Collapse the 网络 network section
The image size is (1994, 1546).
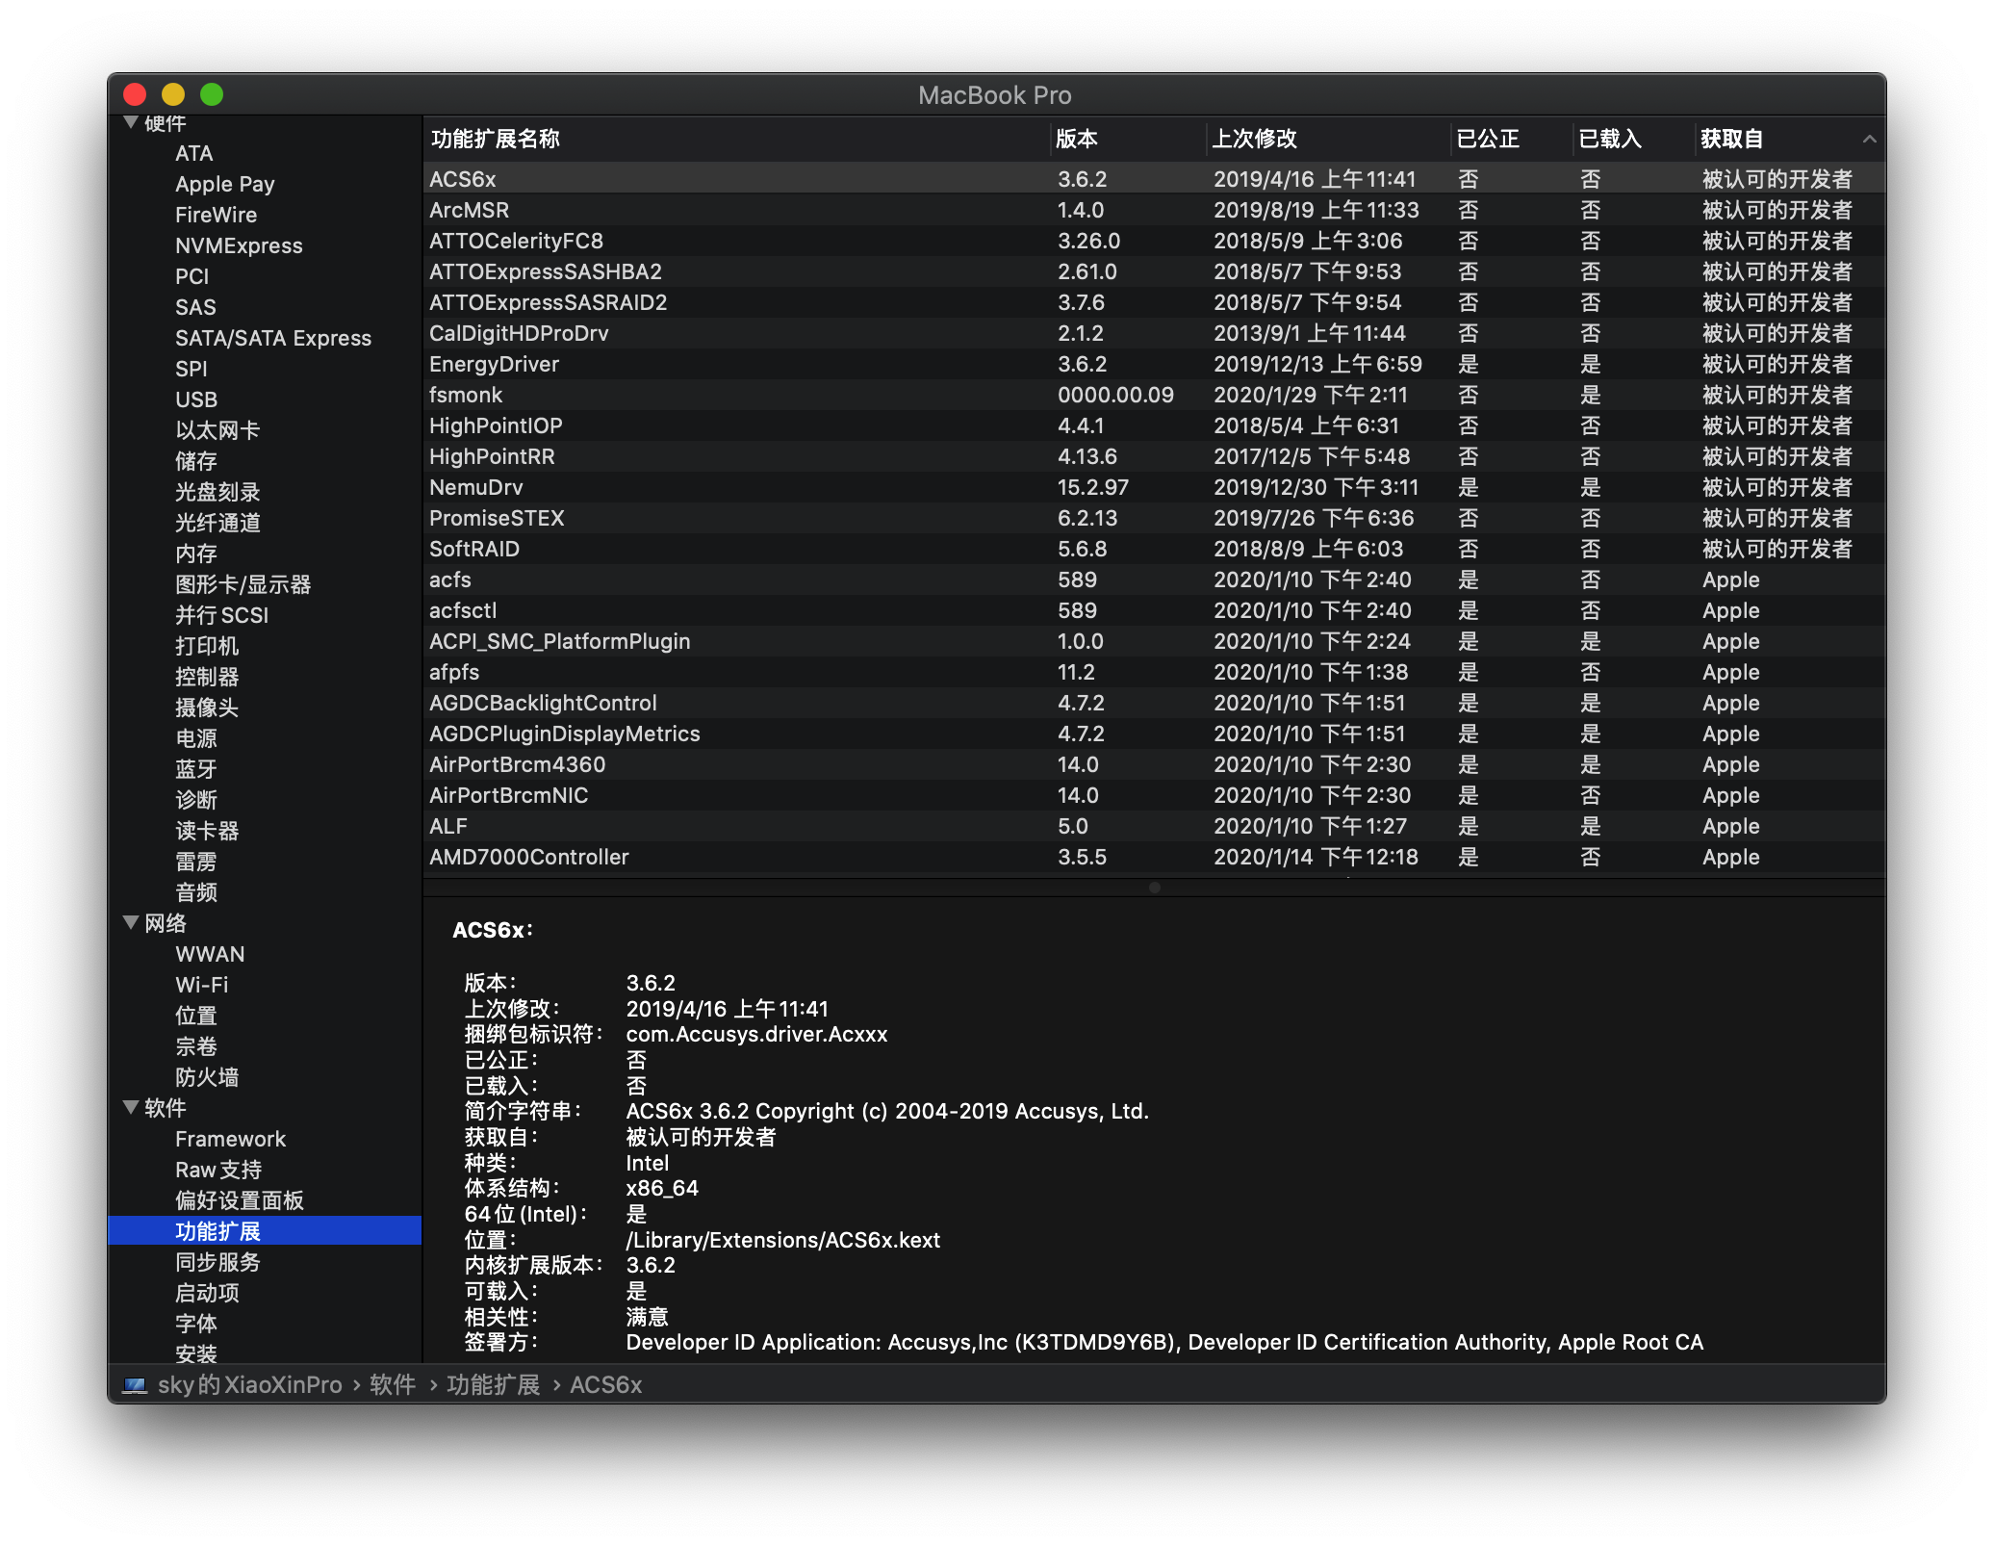pos(132,923)
